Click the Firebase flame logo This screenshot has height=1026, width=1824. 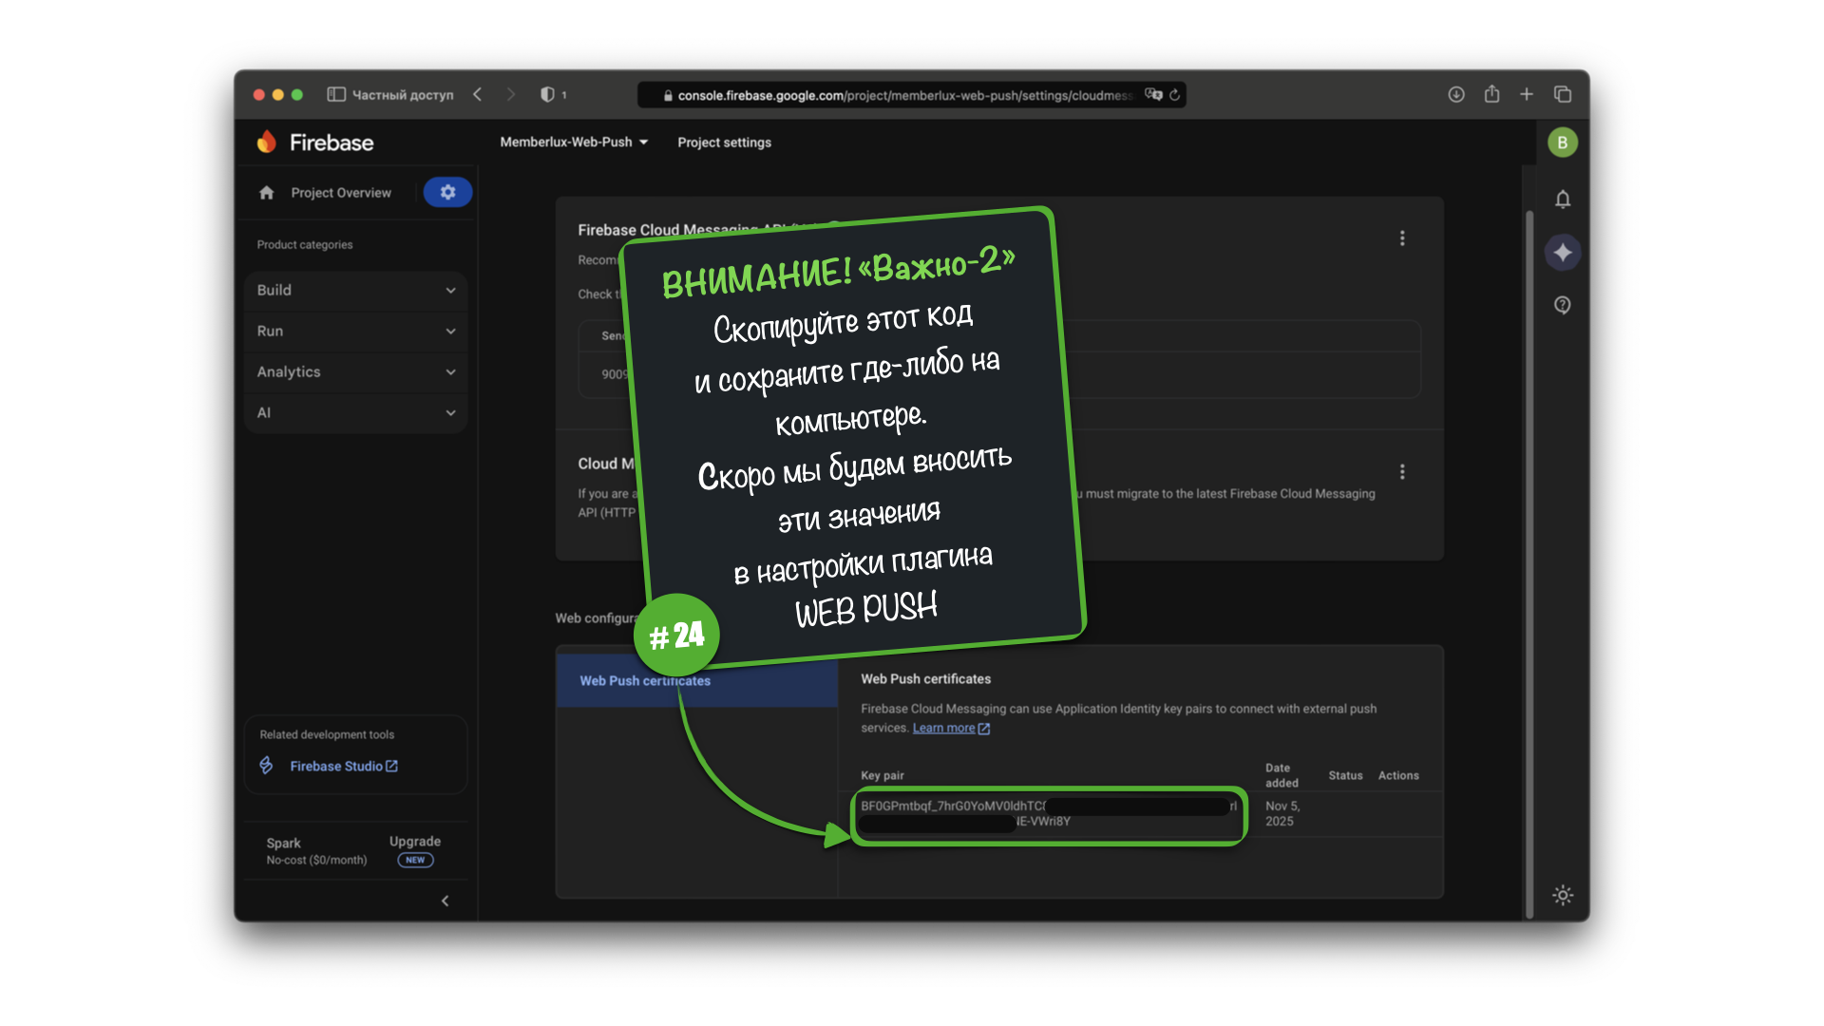[x=267, y=142]
